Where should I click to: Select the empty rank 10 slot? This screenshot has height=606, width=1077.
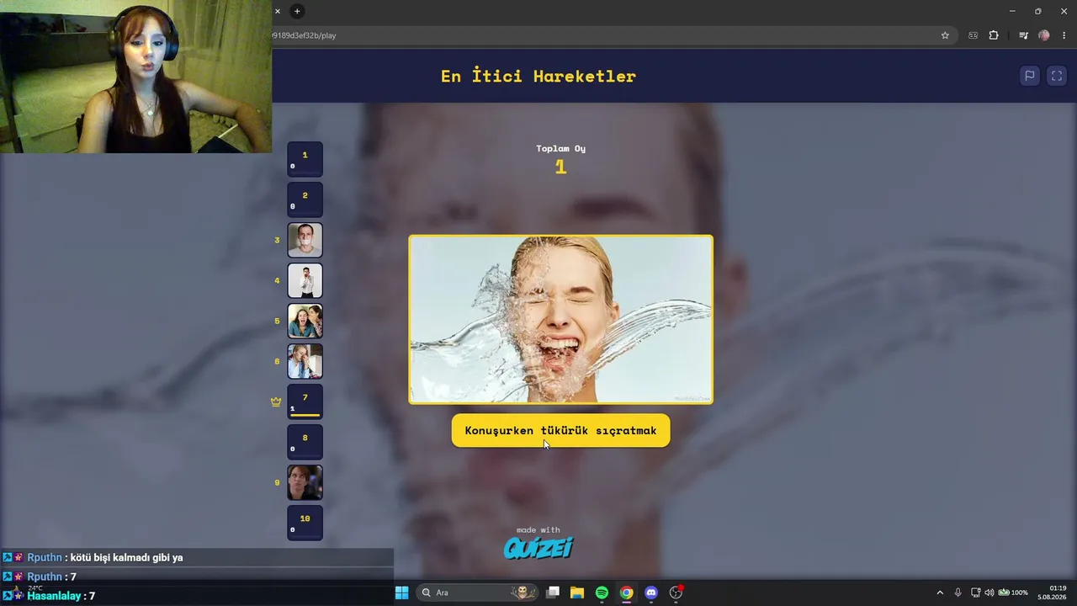[305, 523]
